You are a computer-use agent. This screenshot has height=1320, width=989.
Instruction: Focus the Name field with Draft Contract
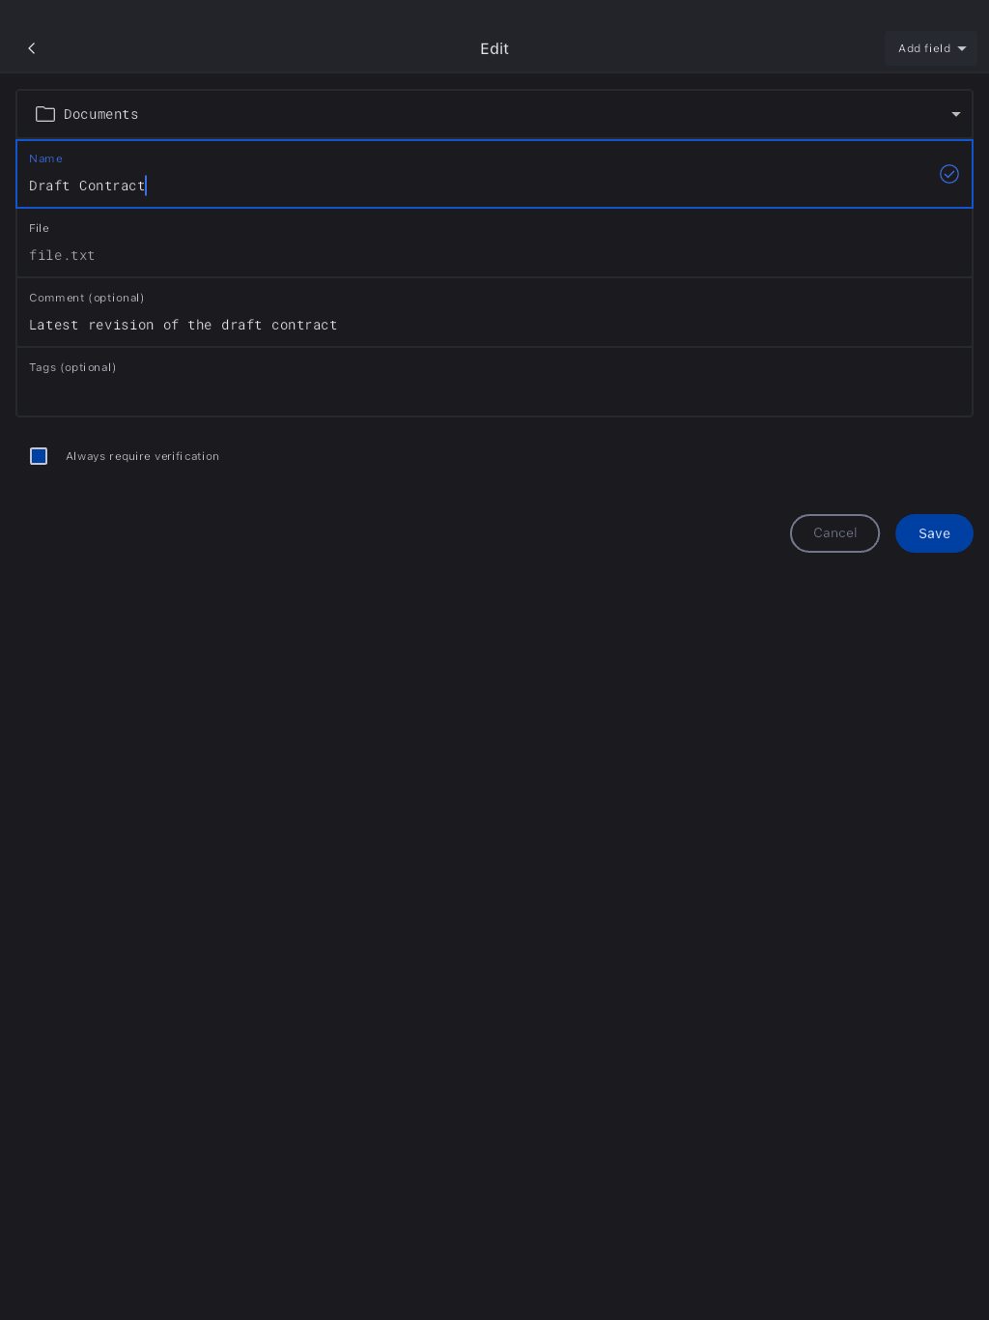click(386, 186)
